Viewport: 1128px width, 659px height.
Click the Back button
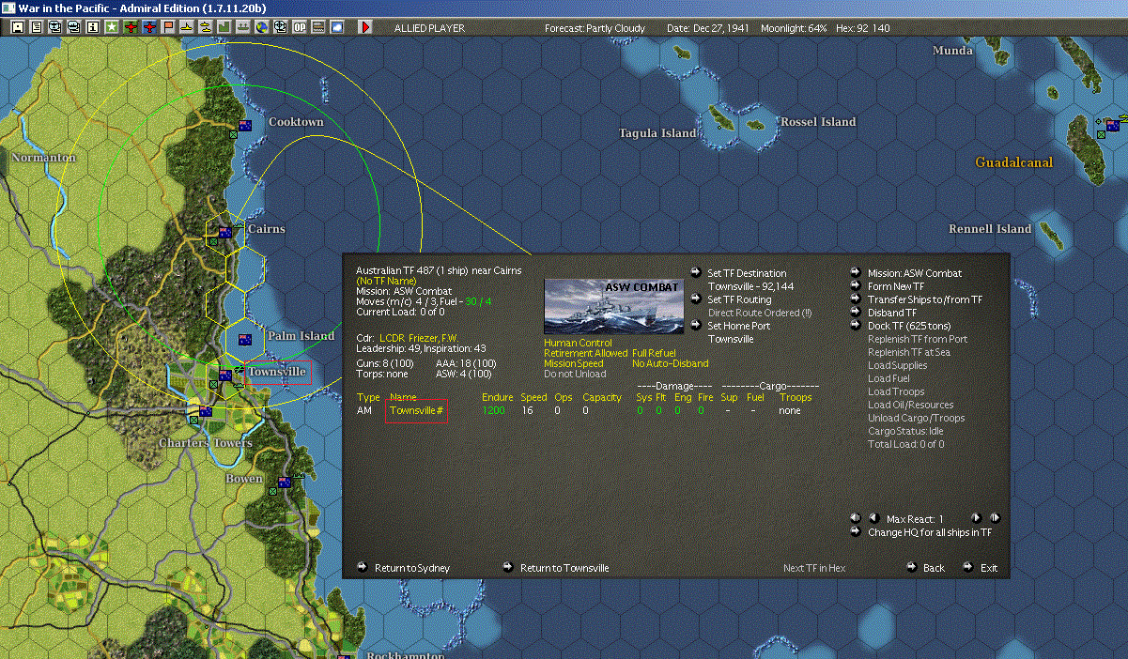point(934,568)
